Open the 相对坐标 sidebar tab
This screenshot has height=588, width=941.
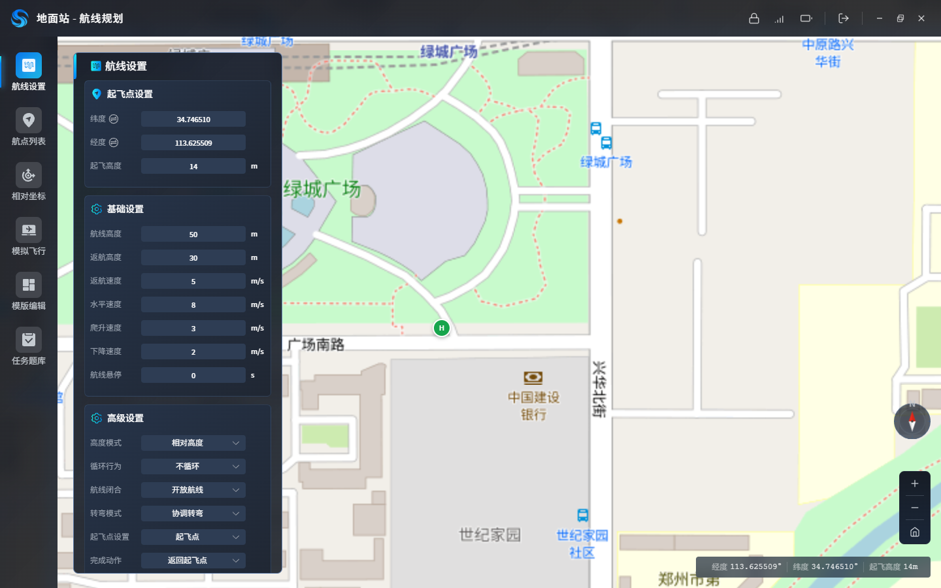pos(29,182)
